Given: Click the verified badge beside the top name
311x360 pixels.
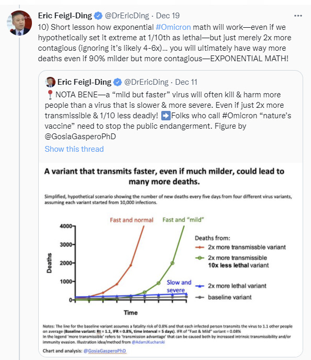Looking at the screenshot, I should [98, 16].
